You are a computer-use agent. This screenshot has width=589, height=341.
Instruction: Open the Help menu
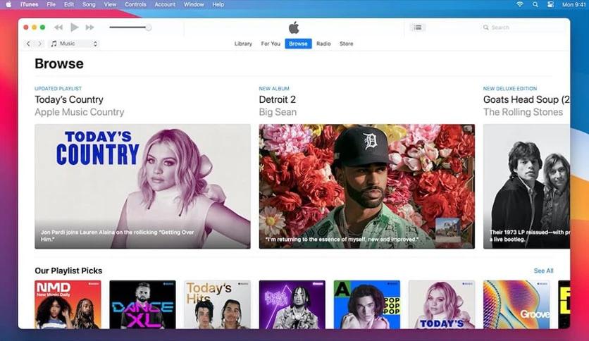(x=218, y=4)
